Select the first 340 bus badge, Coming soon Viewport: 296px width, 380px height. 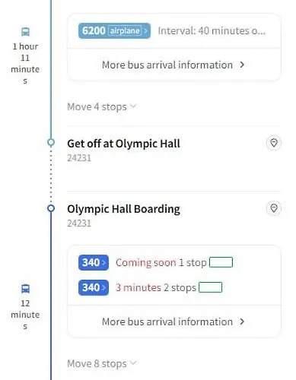point(94,262)
